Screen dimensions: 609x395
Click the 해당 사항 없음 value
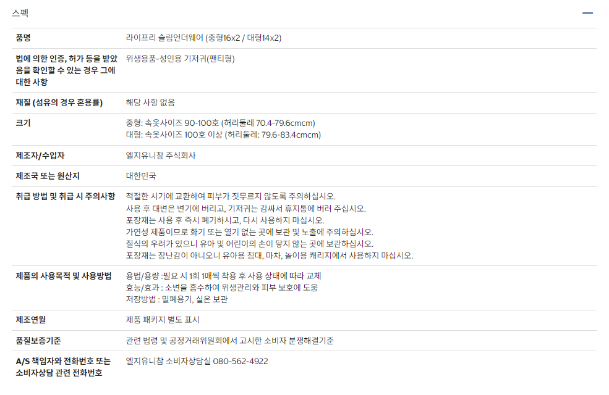coord(150,102)
